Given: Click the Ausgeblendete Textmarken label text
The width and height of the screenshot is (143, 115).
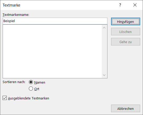Looking at the screenshot, I should [x=29, y=98].
